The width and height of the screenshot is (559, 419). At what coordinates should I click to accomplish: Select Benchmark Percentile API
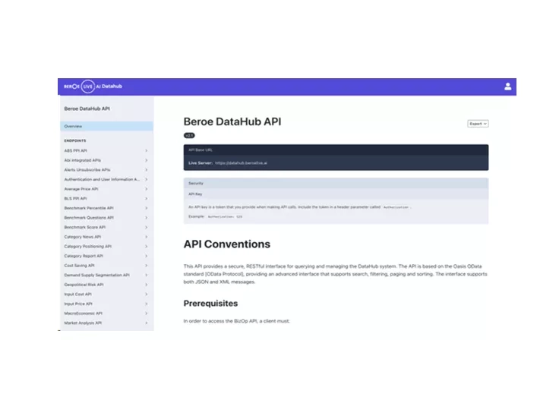pyautogui.click(x=89, y=208)
